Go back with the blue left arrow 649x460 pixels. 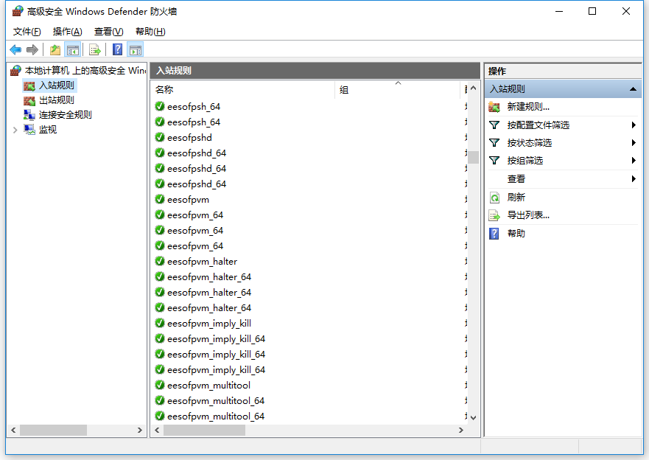coord(15,50)
